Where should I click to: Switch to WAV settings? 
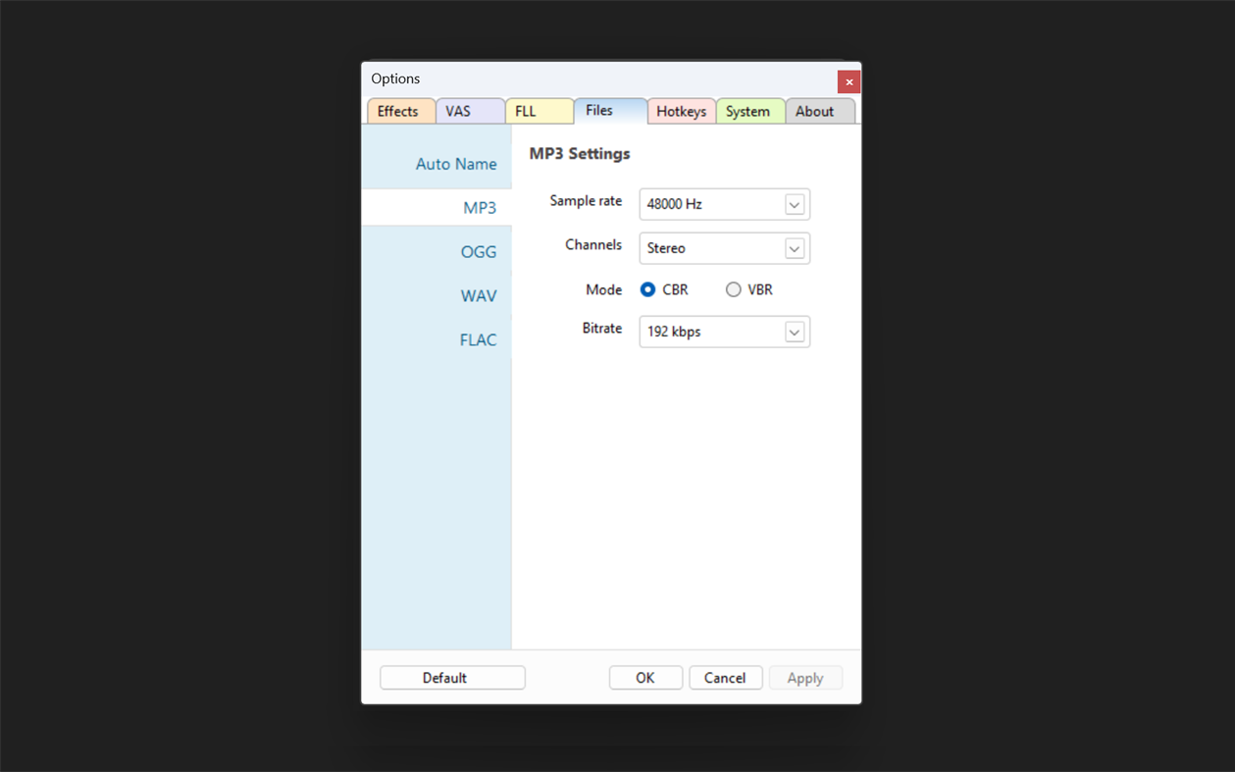pos(480,295)
